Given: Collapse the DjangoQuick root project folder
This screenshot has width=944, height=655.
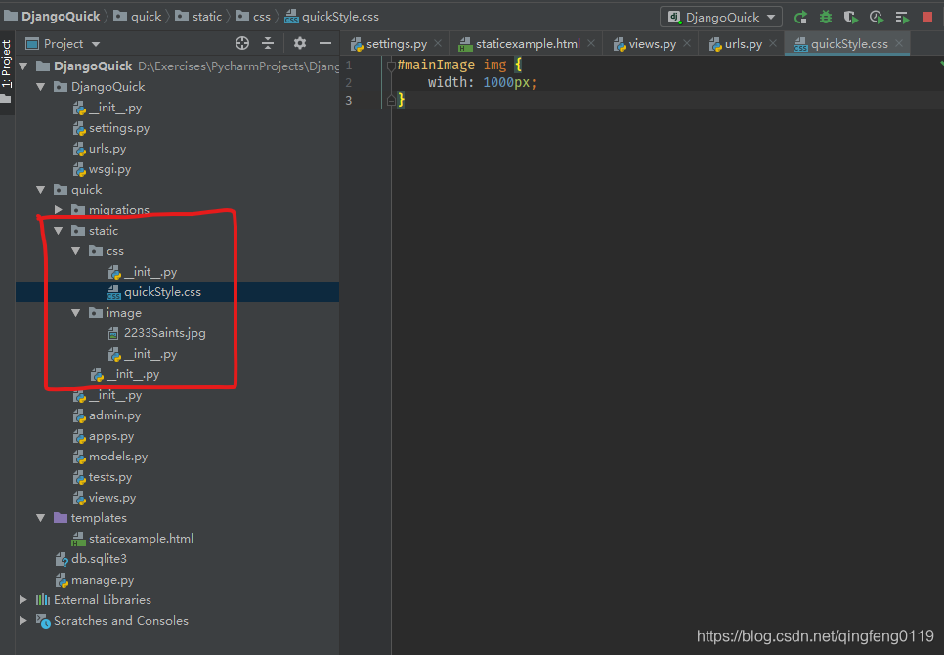Looking at the screenshot, I should pos(23,66).
